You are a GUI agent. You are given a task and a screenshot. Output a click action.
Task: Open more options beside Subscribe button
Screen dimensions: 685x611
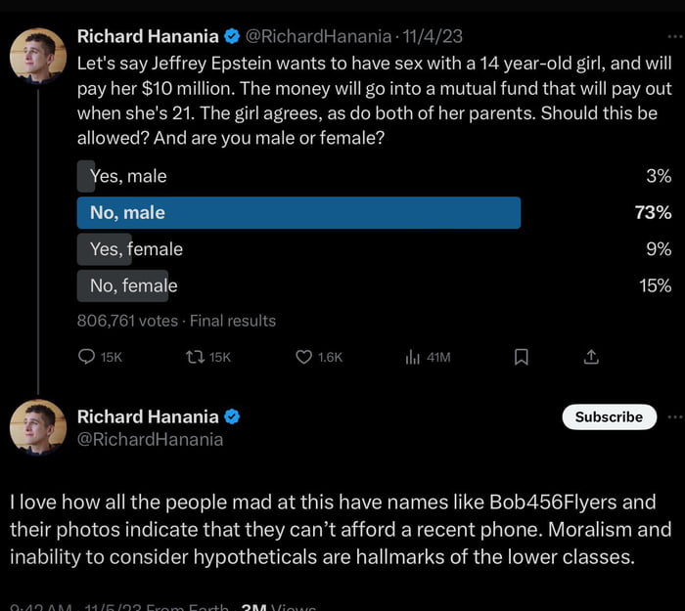673,416
